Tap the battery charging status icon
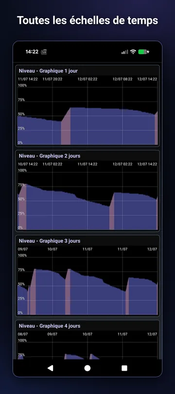The height and width of the screenshot is (394, 175). pyautogui.click(x=144, y=52)
